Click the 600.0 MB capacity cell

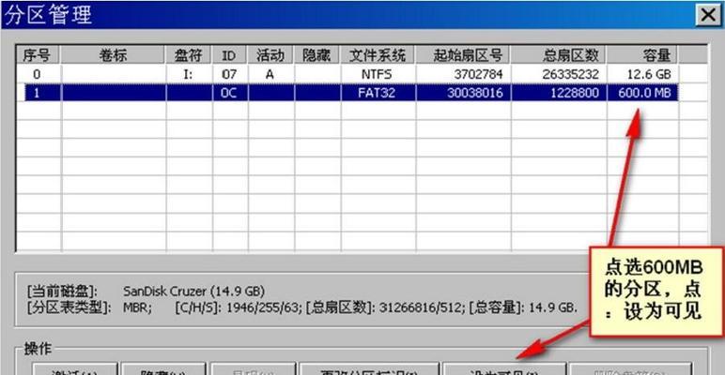click(644, 93)
